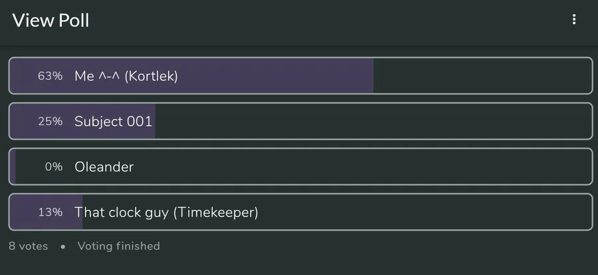Click the 13% result percentage
The width and height of the screenshot is (598, 275).
point(50,212)
